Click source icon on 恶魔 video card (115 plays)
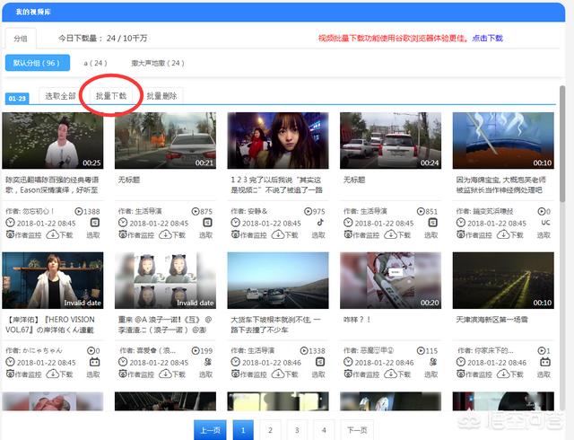Viewport: 574px width, 440px height. pyautogui.click(x=433, y=362)
